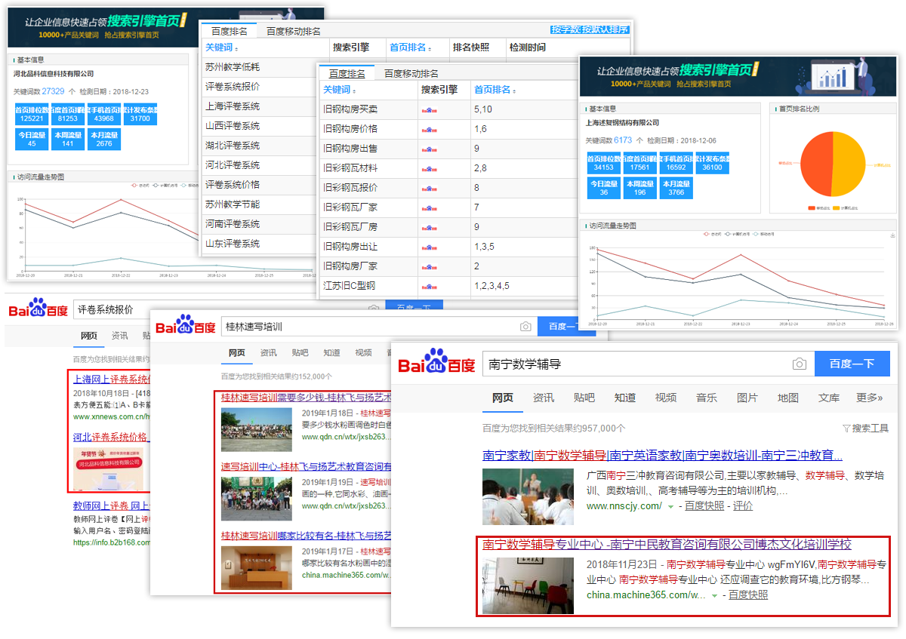
Task: Open the 更多» menu in the 南宁数学辅导 search
Action: [x=870, y=398]
